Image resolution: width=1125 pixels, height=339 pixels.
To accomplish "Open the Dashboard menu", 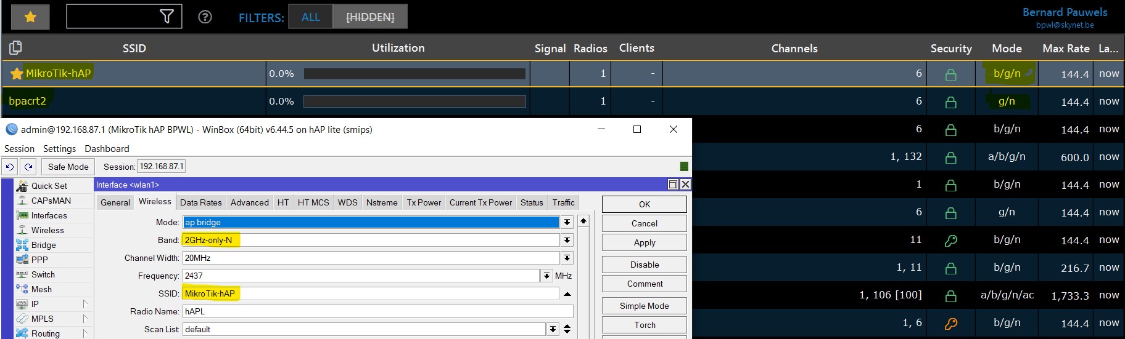I will tap(107, 149).
